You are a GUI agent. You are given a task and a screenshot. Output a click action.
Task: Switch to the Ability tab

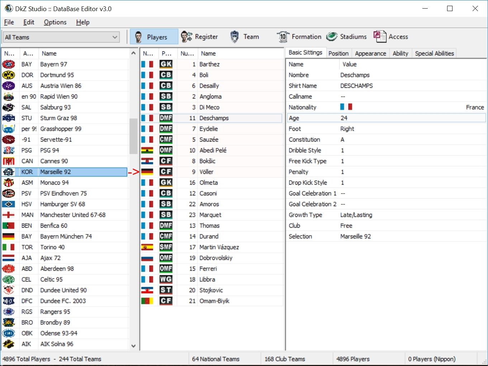point(401,53)
